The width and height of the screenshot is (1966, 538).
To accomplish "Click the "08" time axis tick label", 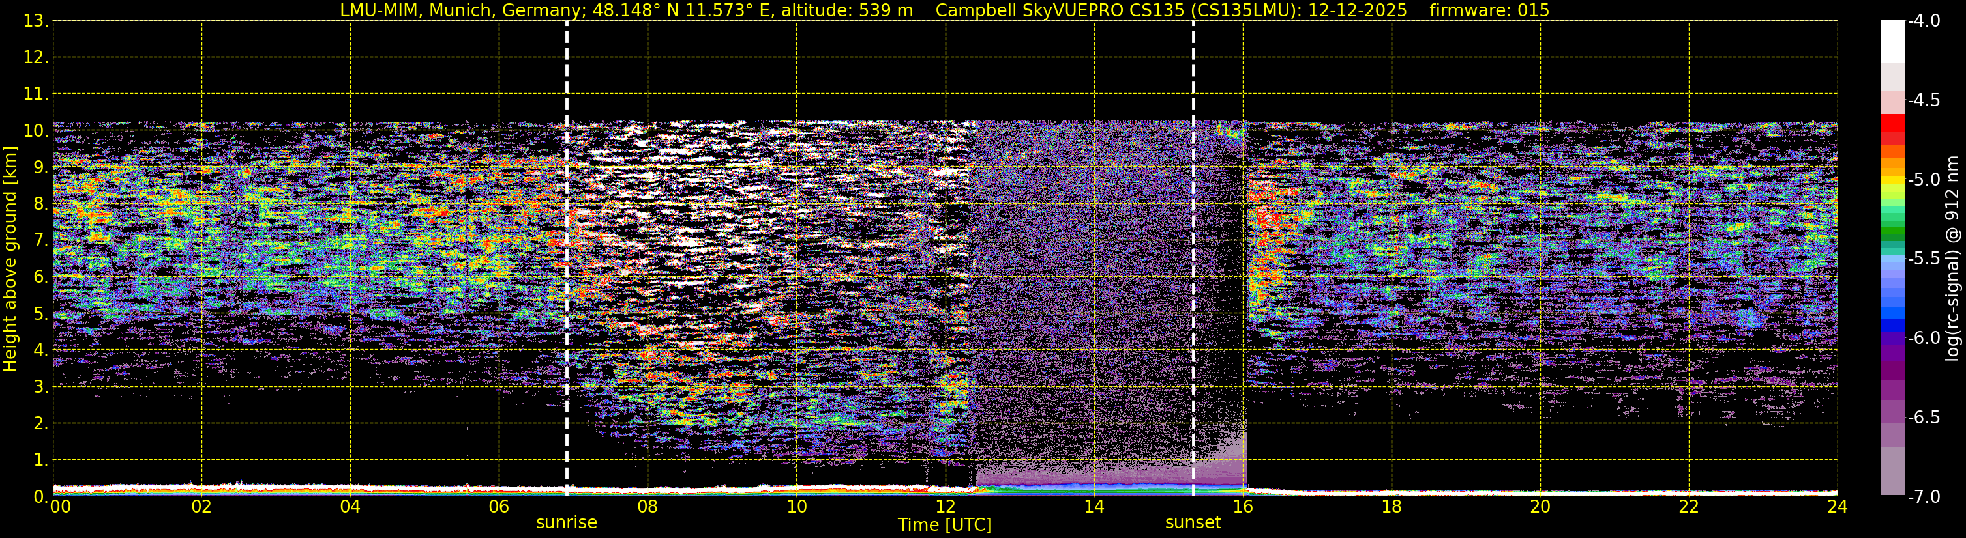I will pyautogui.click(x=648, y=507).
